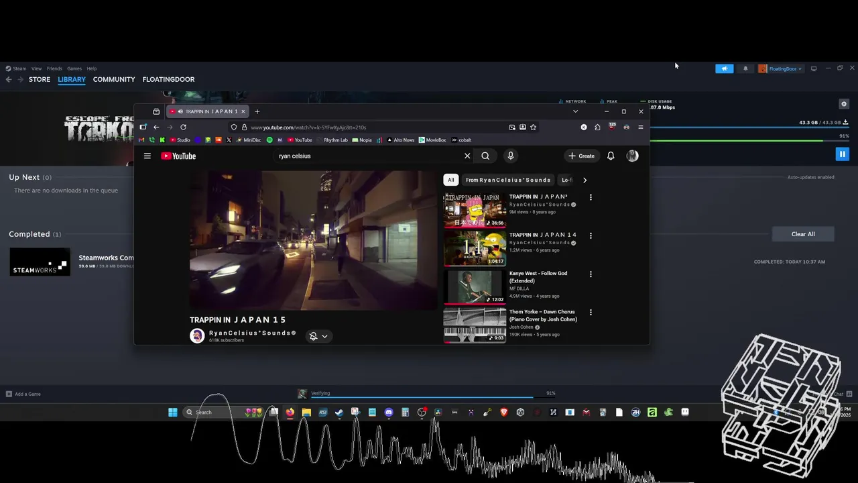Open the subscription notification bell dropdown
Viewport: 858px width, 483px height.
pos(318,336)
